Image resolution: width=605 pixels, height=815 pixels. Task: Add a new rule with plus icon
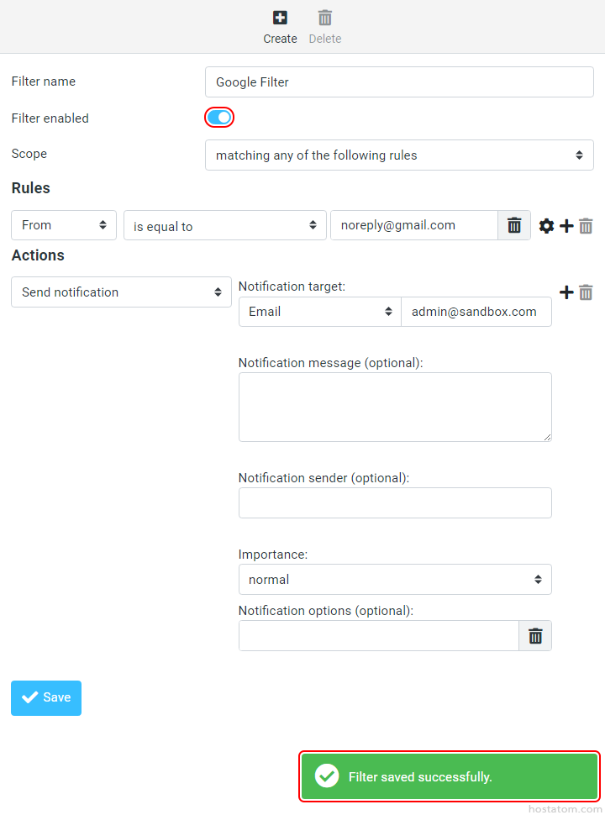pos(566,226)
